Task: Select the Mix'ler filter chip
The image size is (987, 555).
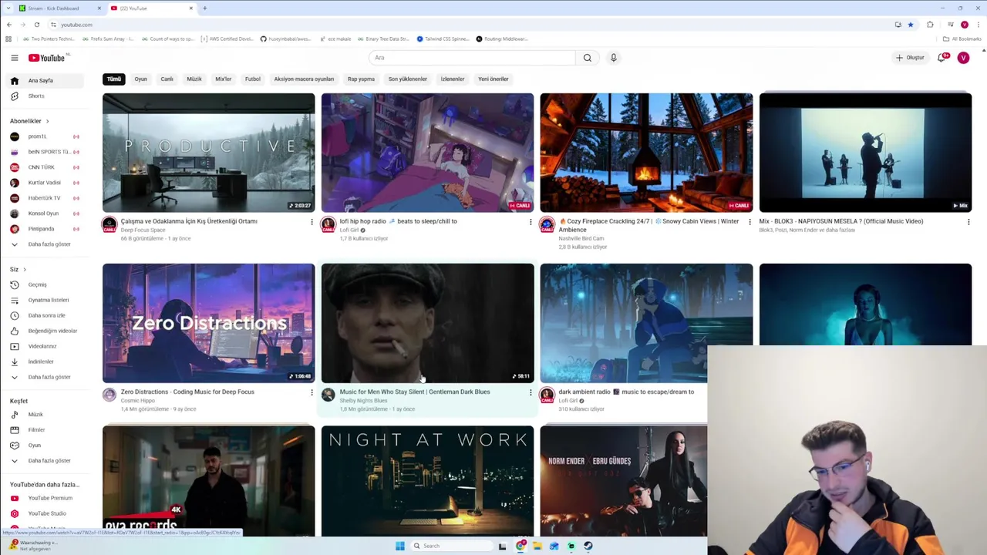Action: tap(224, 79)
